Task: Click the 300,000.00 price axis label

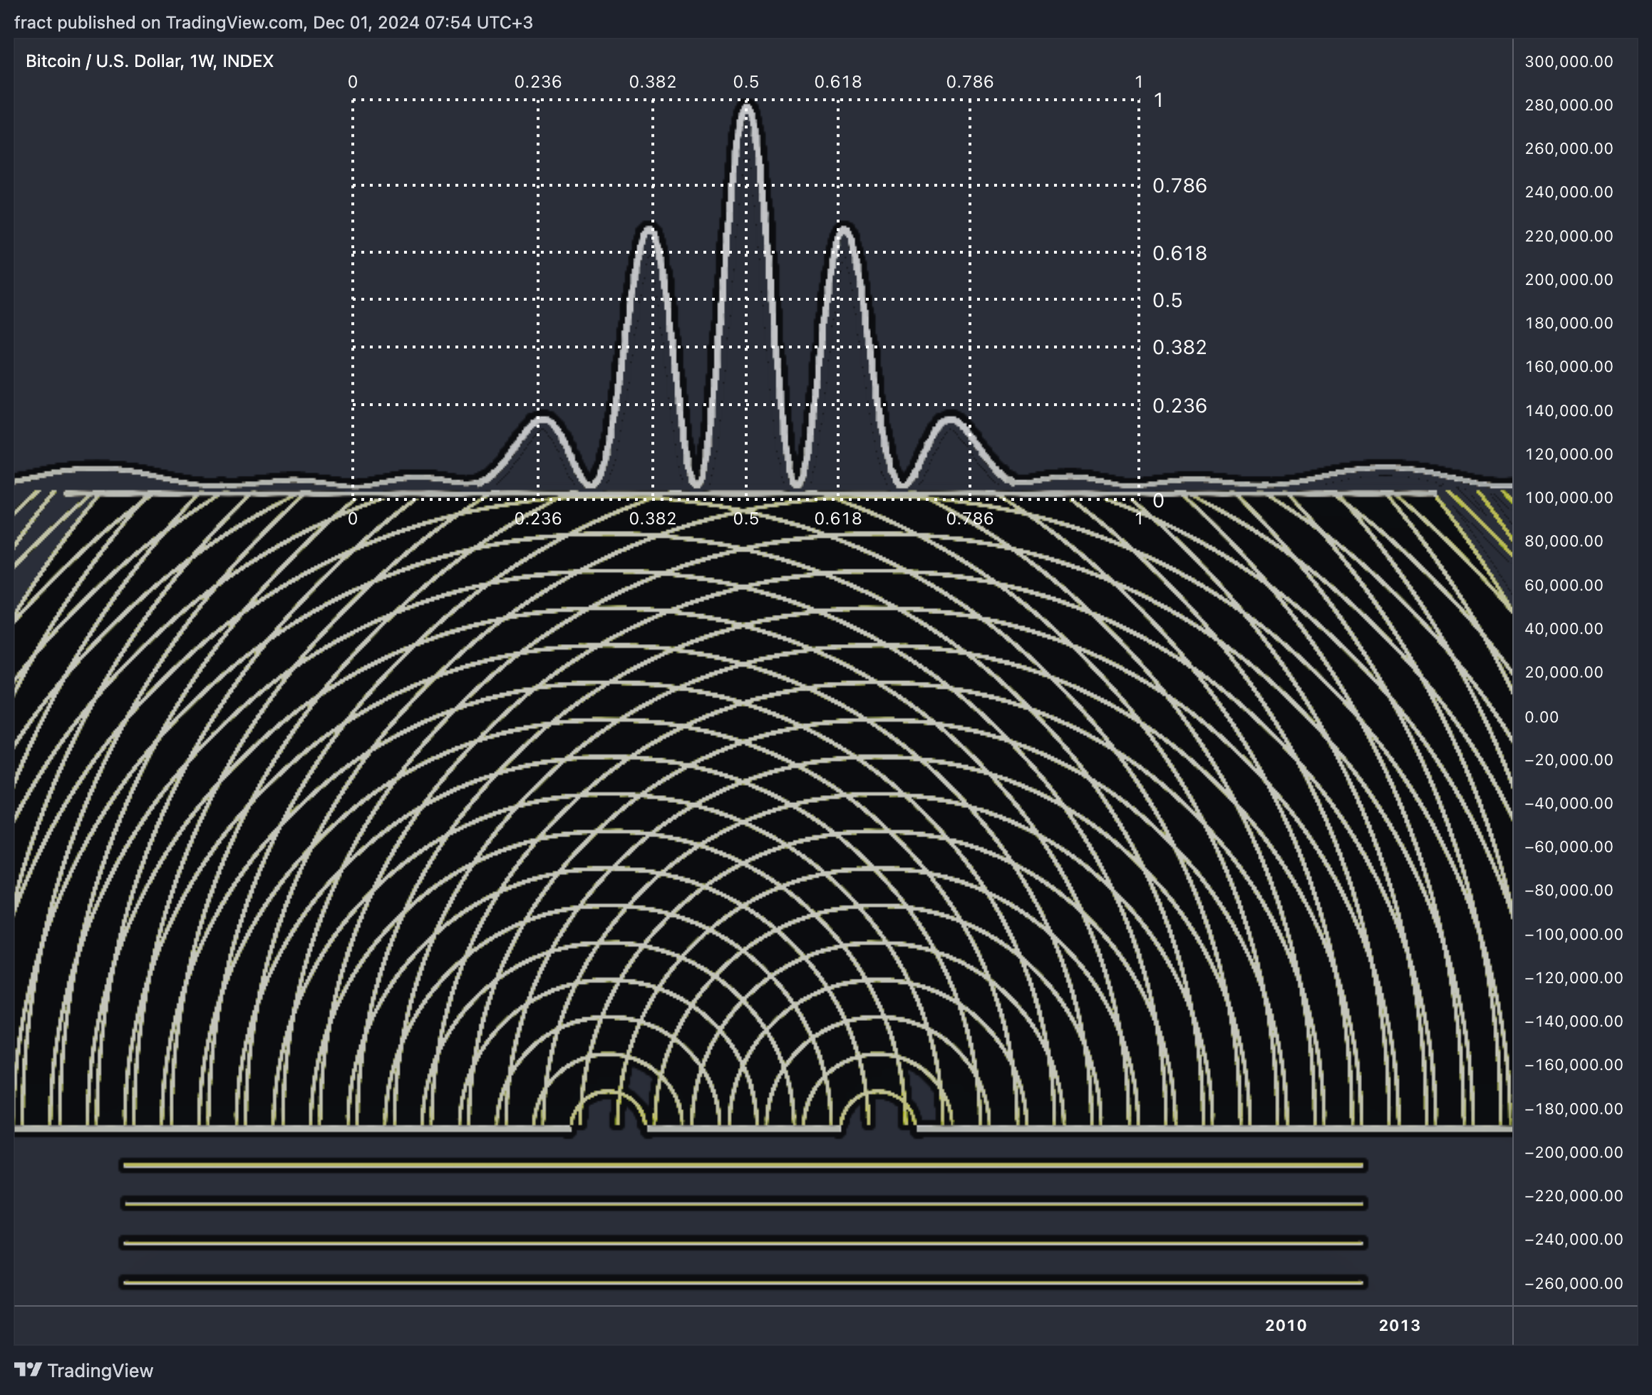Action: coord(1569,62)
